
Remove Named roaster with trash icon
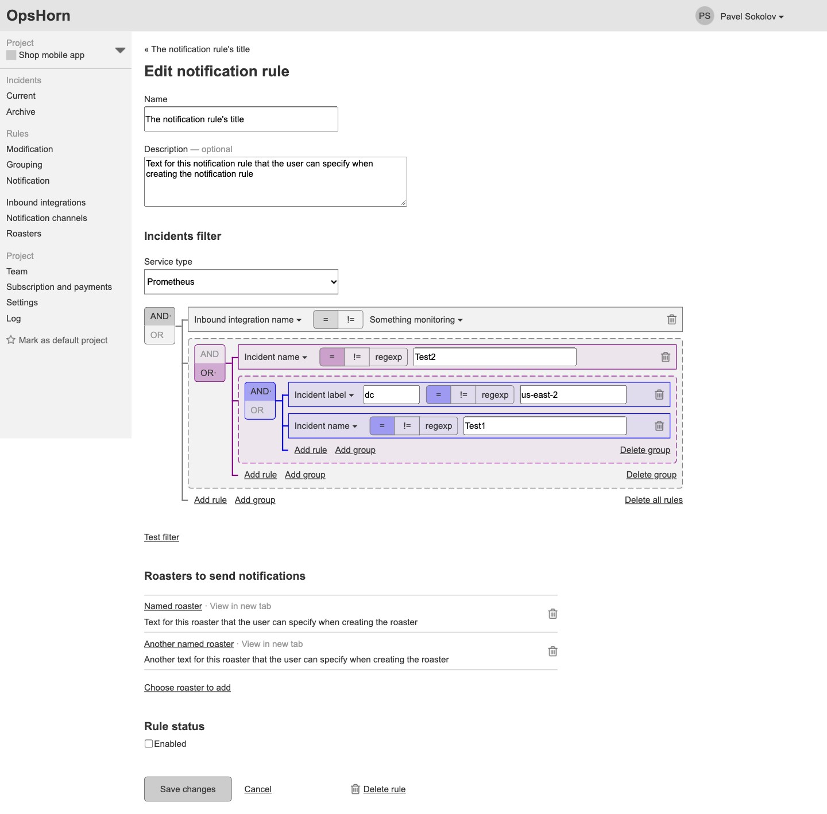pos(552,614)
